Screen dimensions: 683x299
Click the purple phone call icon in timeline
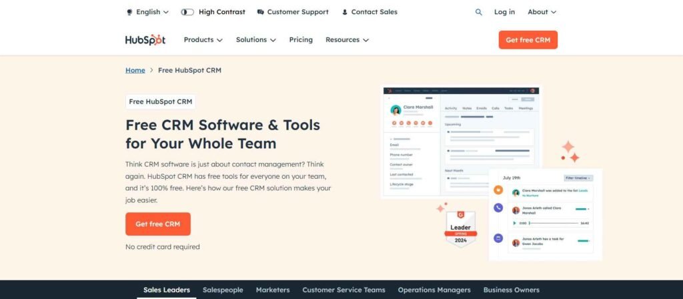point(498,208)
